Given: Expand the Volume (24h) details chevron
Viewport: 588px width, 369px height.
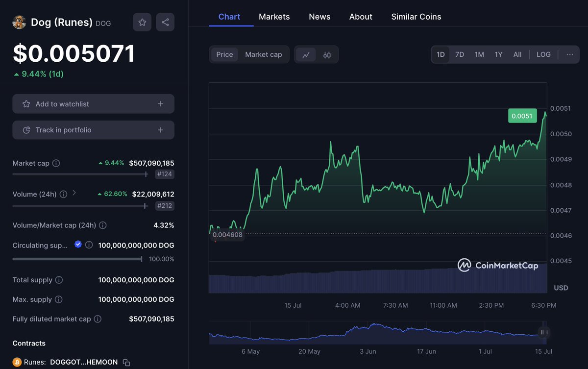Looking at the screenshot, I should (74, 193).
